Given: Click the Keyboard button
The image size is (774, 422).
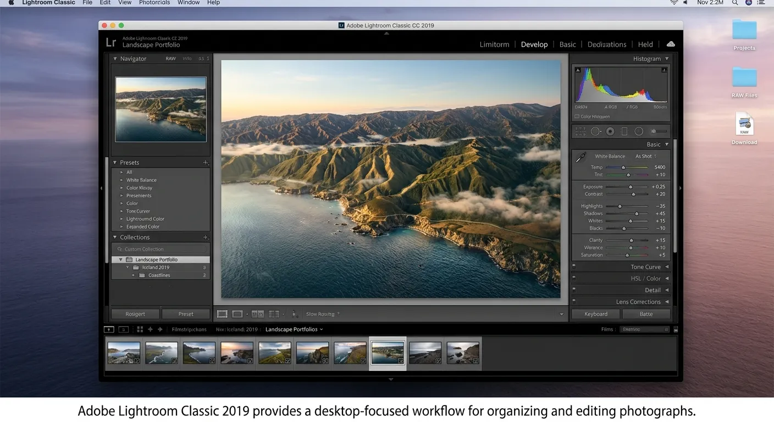Looking at the screenshot, I should click(596, 314).
